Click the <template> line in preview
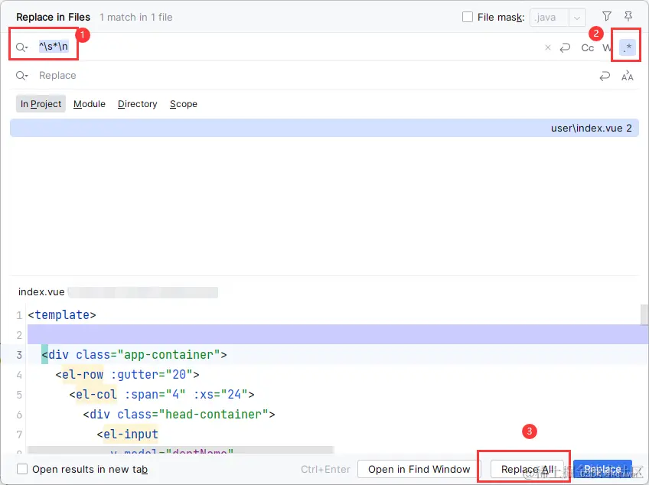Viewport: 649px width, 485px height. point(62,315)
